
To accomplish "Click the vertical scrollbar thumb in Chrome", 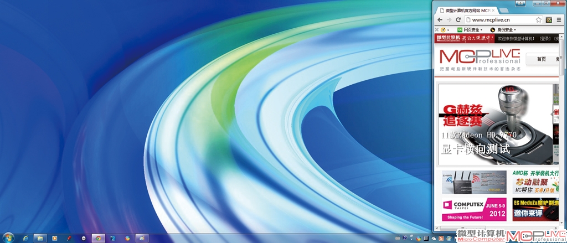I will 561,57.
